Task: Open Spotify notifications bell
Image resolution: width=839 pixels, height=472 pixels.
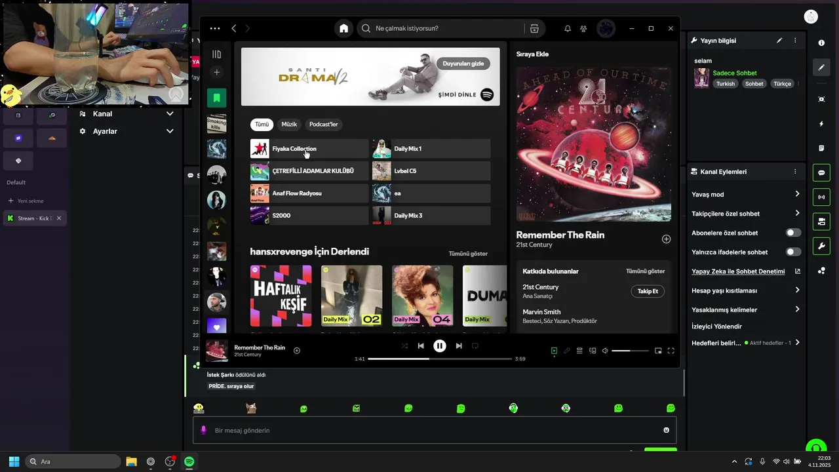Action: (x=568, y=29)
